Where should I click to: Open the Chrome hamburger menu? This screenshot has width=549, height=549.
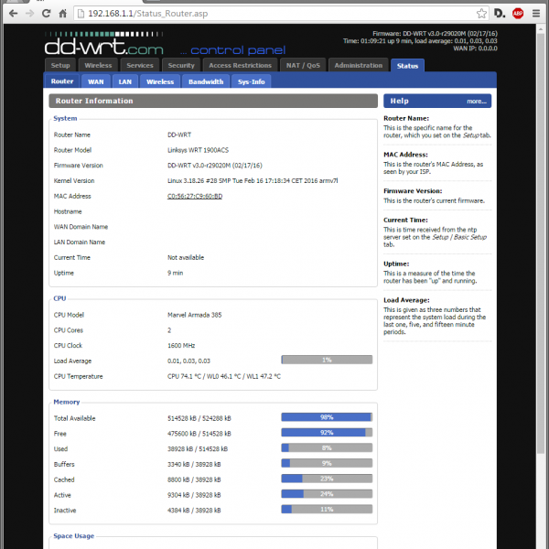click(538, 14)
